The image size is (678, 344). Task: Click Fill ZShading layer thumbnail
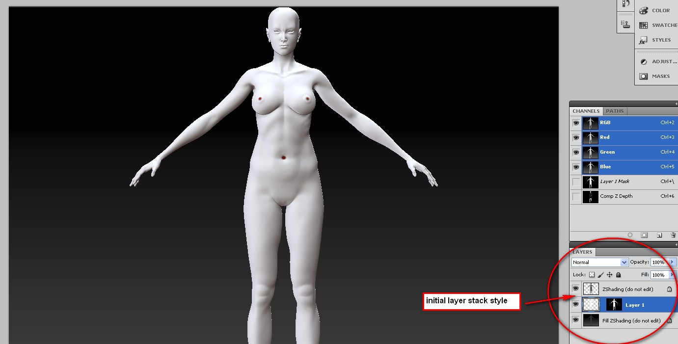(x=591, y=320)
